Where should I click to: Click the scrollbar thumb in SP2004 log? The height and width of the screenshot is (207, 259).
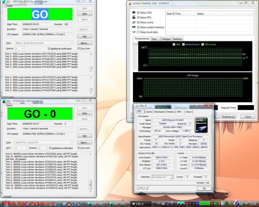(90, 185)
